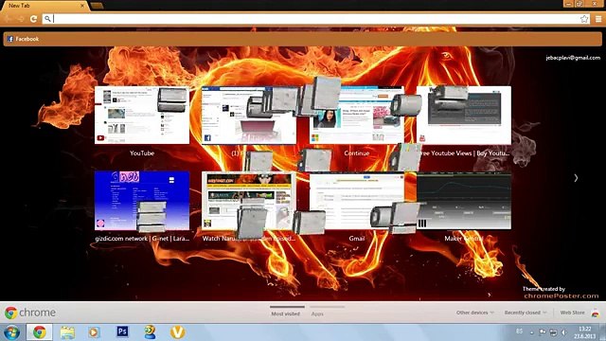Show hidden tray icons arrow
606x341 pixels.
[532, 332]
